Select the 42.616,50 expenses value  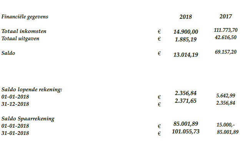pyautogui.click(x=226, y=37)
